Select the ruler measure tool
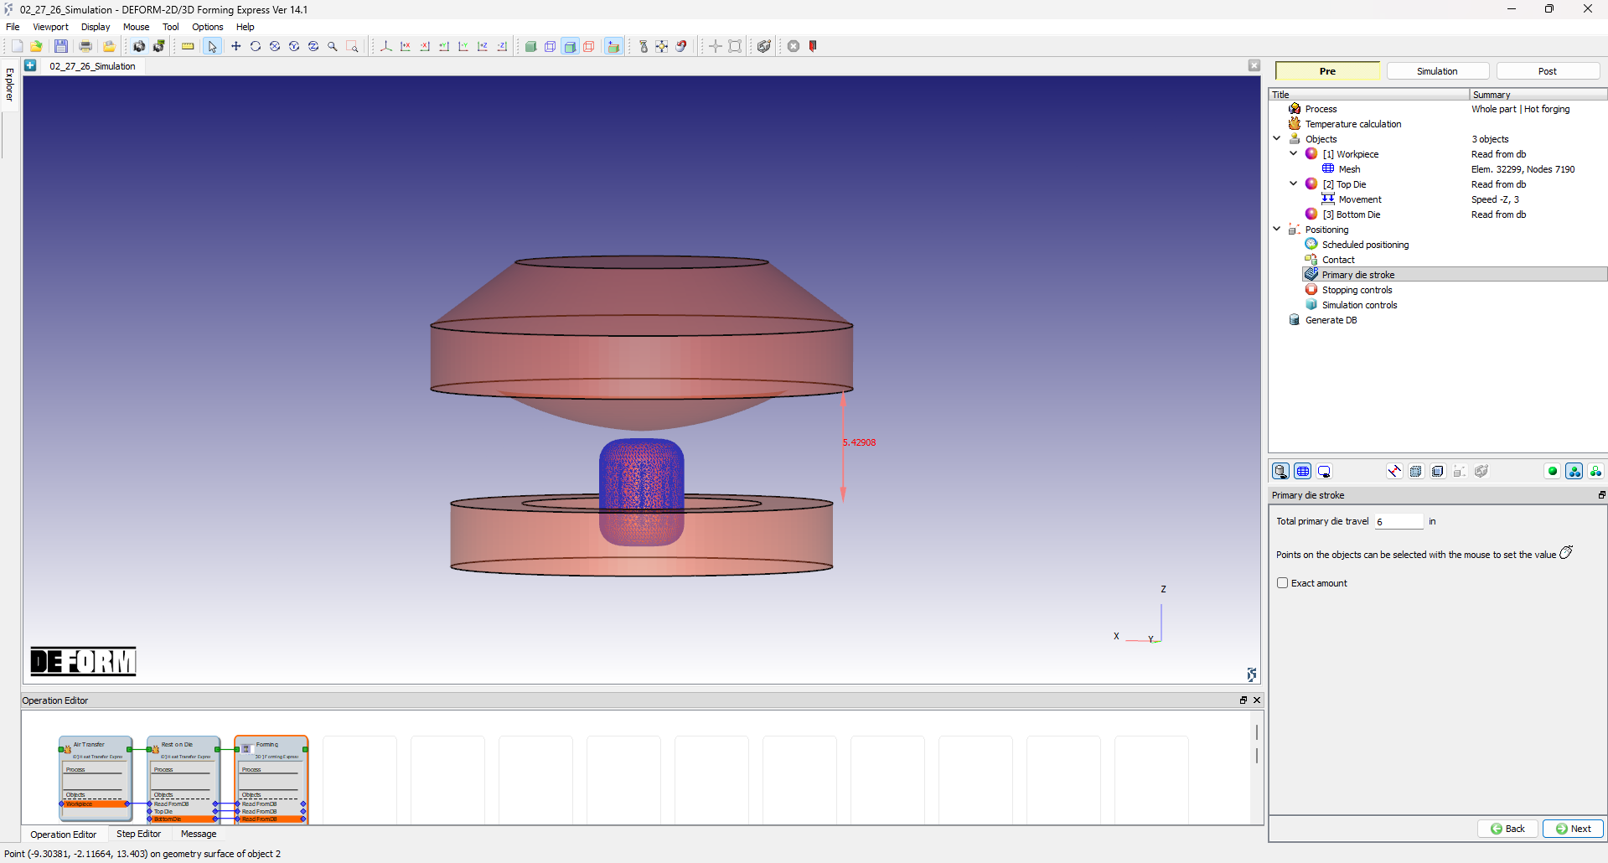 tap(188, 46)
